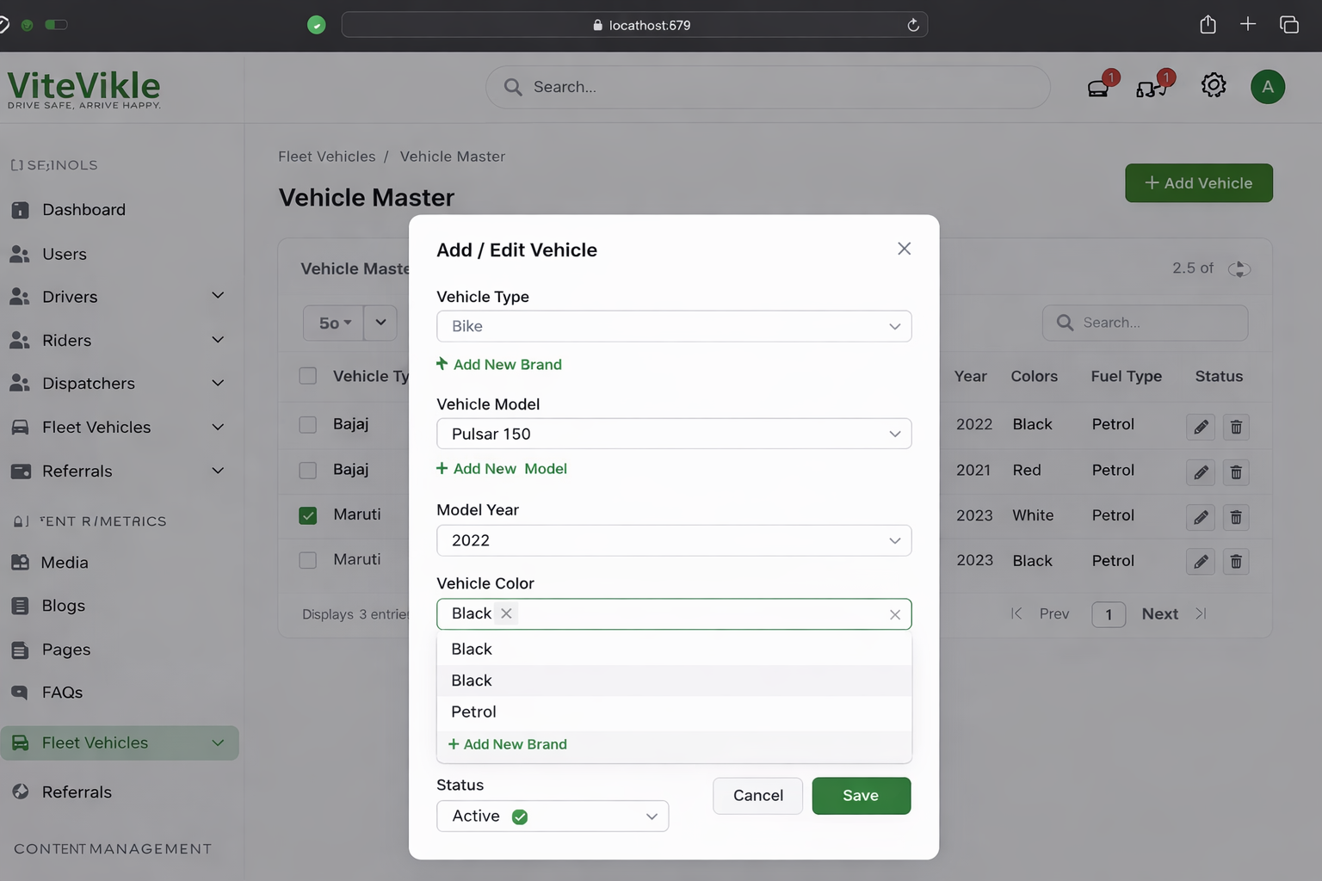Image resolution: width=1322 pixels, height=881 pixels.
Task: Show browser tab overview
Action: [1288, 24]
